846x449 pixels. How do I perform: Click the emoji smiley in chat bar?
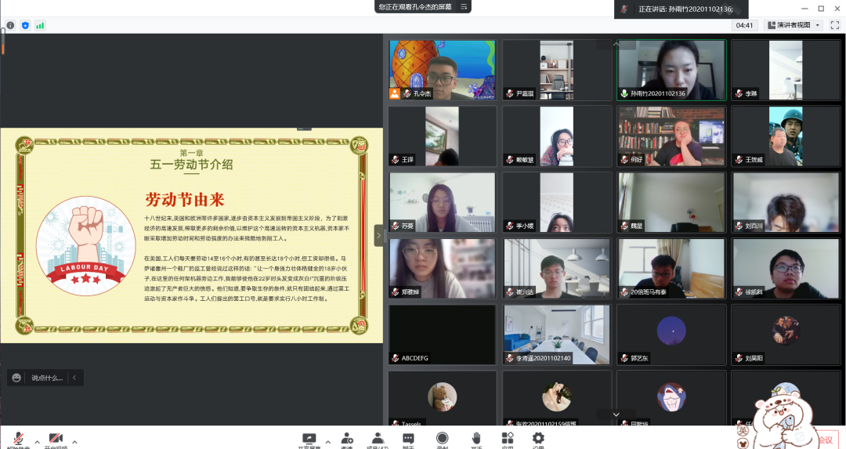pyautogui.click(x=16, y=378)
